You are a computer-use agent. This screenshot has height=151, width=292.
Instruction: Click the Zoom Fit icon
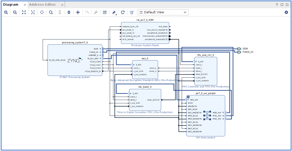[x=24, y=12]
